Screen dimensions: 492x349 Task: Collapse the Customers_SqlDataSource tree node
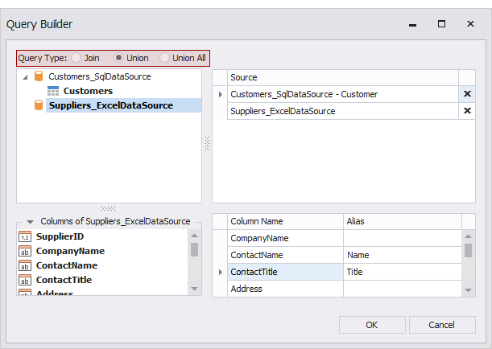[x=25, y=77]
